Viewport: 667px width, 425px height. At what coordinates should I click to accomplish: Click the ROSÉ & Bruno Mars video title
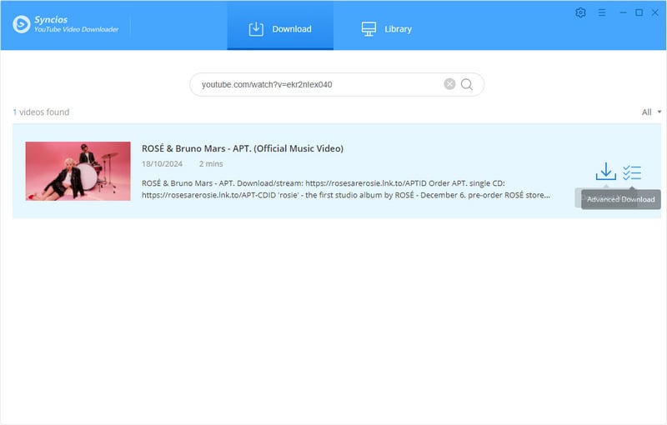tap(243, 148)
